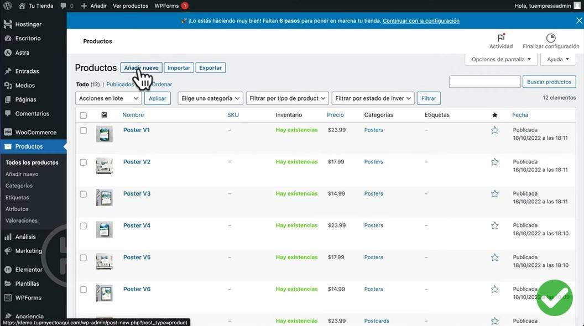584x326 pixels.
Task: Open the Elige una categoría dropdown
Action: tap(211, 98)
